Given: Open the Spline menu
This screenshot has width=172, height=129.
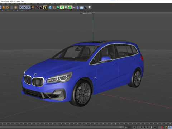Looking at the screenshot, I should 17,4.
